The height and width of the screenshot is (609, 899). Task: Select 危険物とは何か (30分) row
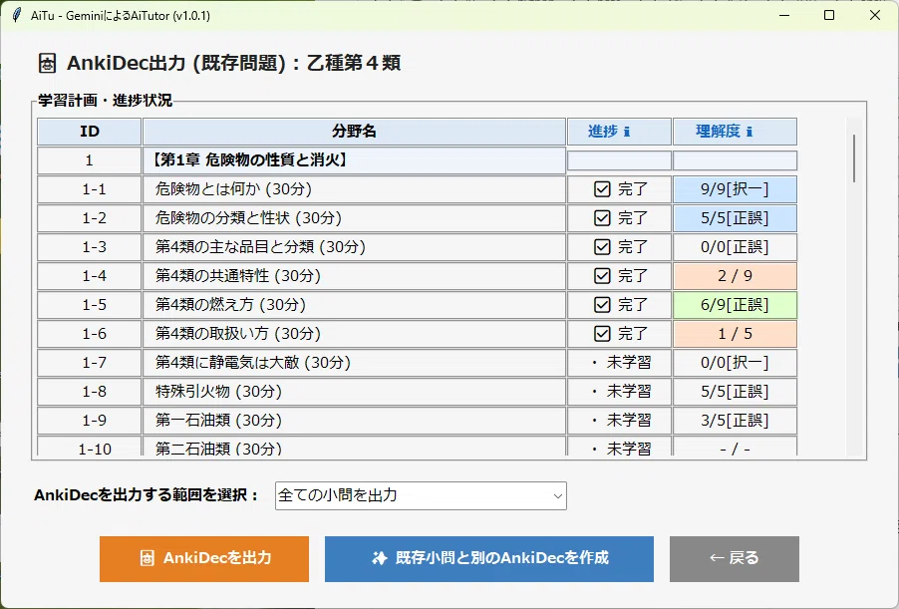click(355, 189)
